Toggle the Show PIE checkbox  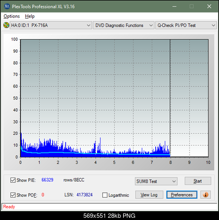tap(13, 180)
